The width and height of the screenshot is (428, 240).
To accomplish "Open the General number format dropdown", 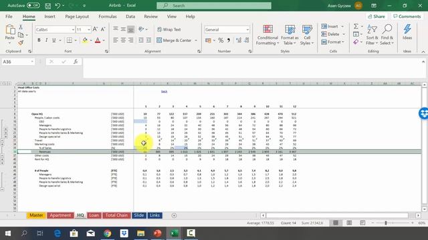I will (x=247, y=29).
